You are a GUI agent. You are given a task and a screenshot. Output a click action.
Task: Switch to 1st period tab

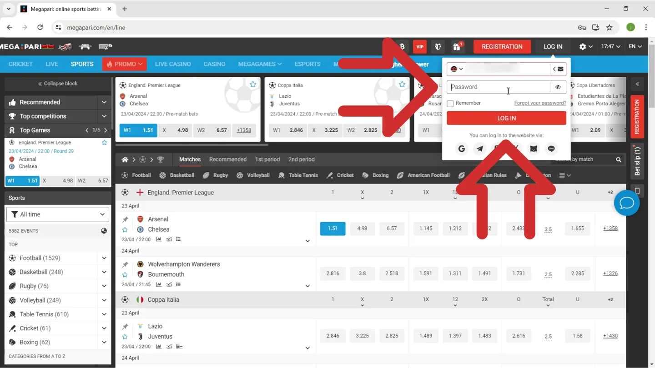267,159
